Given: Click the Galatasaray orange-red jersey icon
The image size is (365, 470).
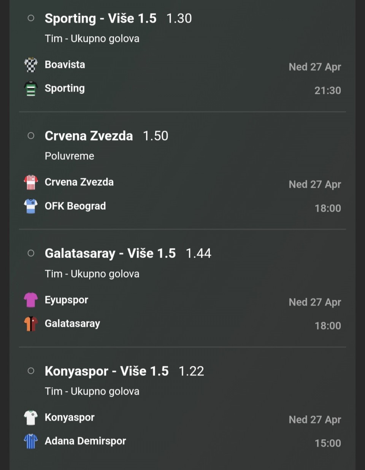Looking at the screenshot, I should (31, 324).
